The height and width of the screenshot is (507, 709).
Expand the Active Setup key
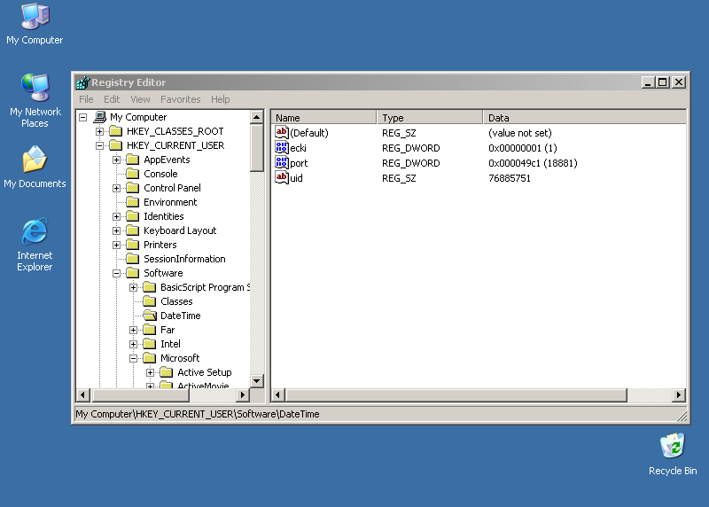pyautogui.click(x=150, y=372)
